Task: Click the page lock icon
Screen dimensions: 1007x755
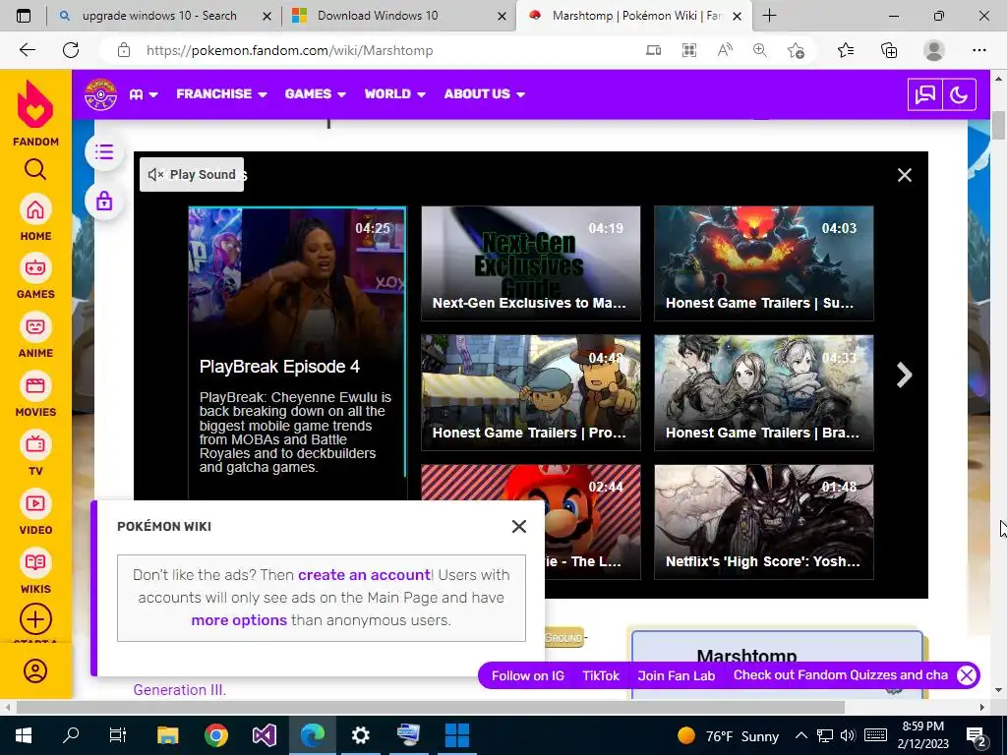Action: (x=104, y=202)
